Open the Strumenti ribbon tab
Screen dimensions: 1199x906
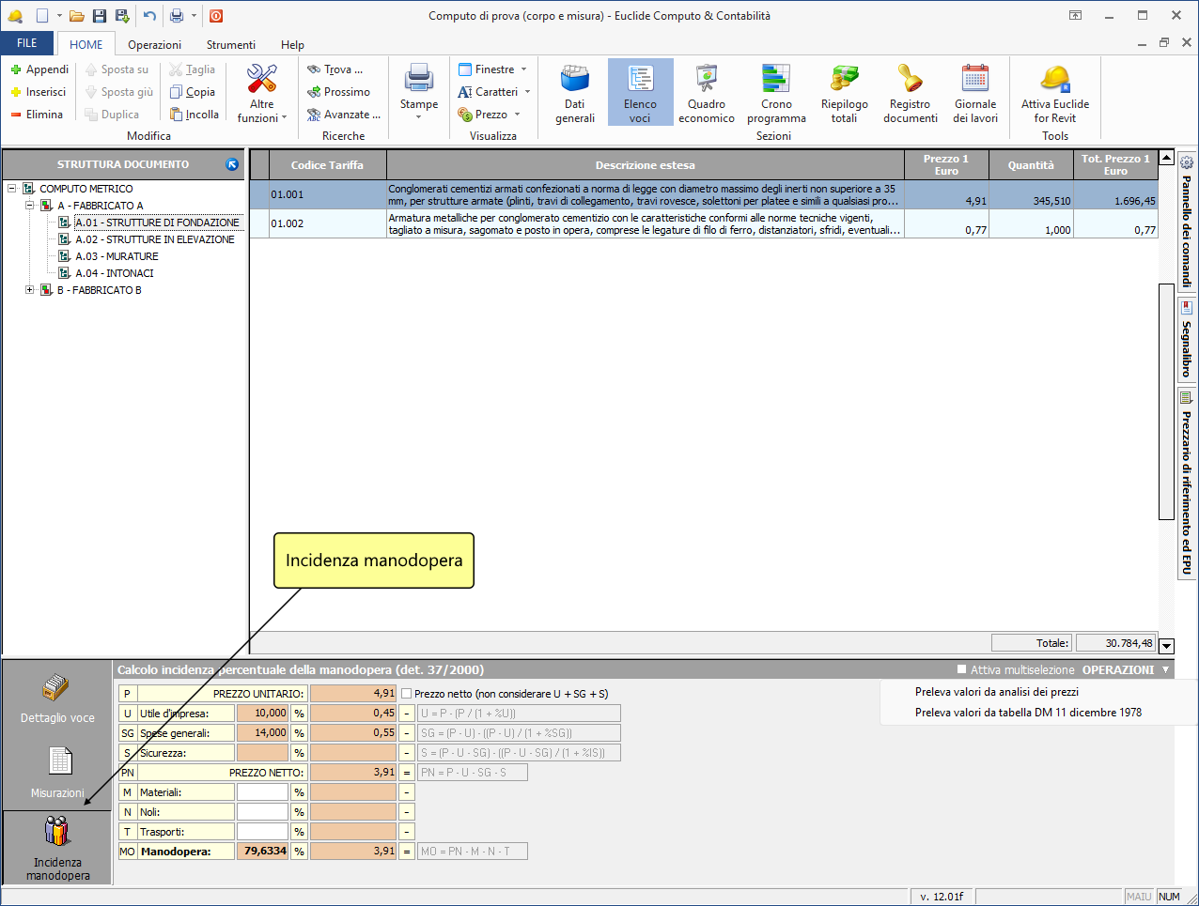pos(230,44)
